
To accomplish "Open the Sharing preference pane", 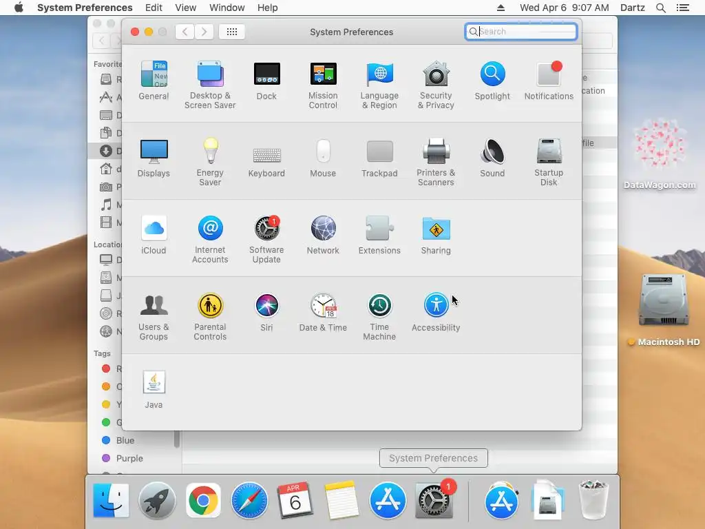I will point(436,236).
